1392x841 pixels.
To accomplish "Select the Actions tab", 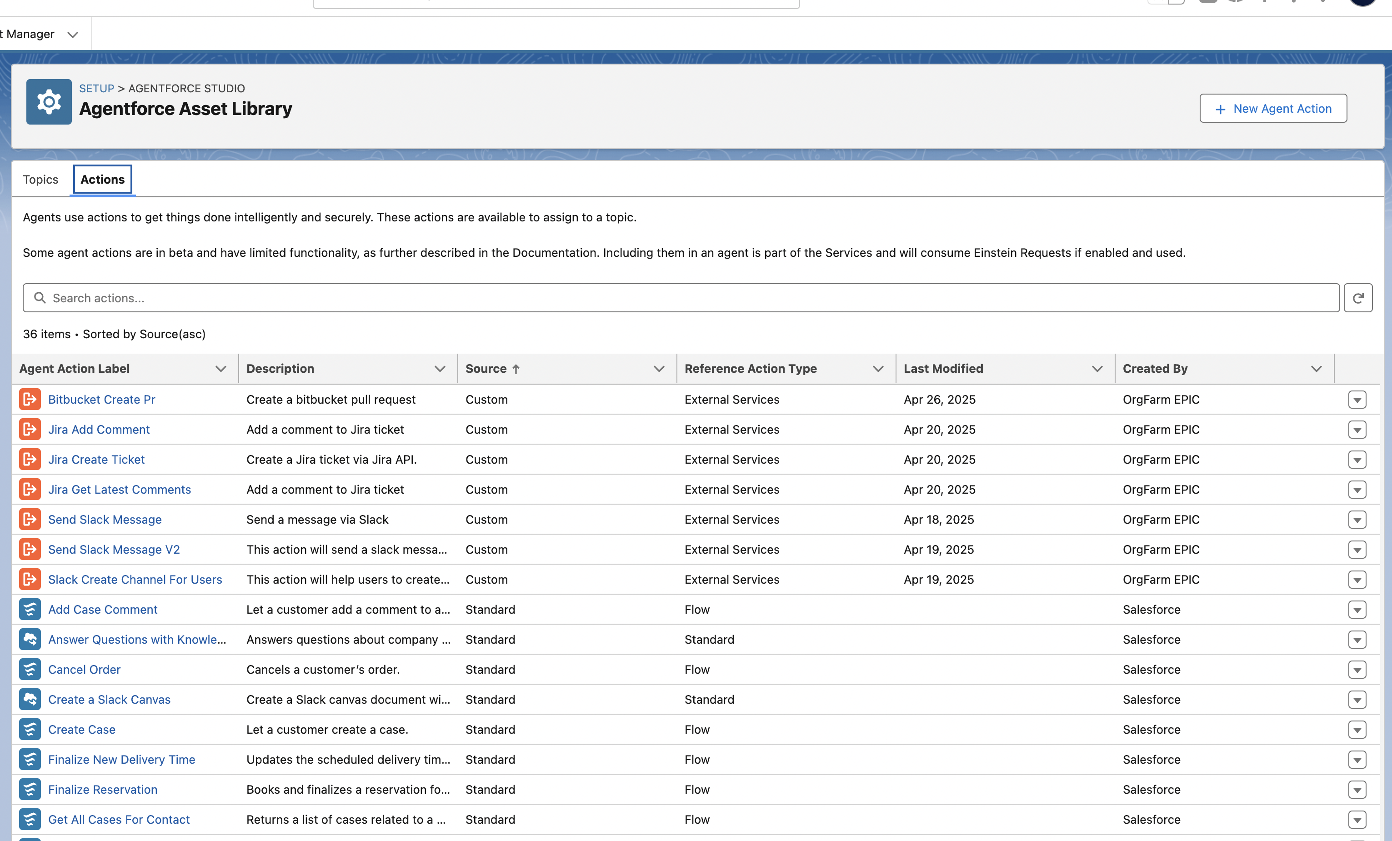I will coord(102,180).
